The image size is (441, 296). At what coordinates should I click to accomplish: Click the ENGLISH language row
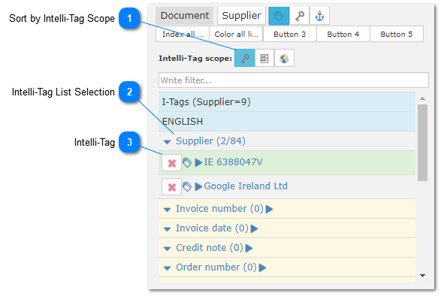pos(287,122)
